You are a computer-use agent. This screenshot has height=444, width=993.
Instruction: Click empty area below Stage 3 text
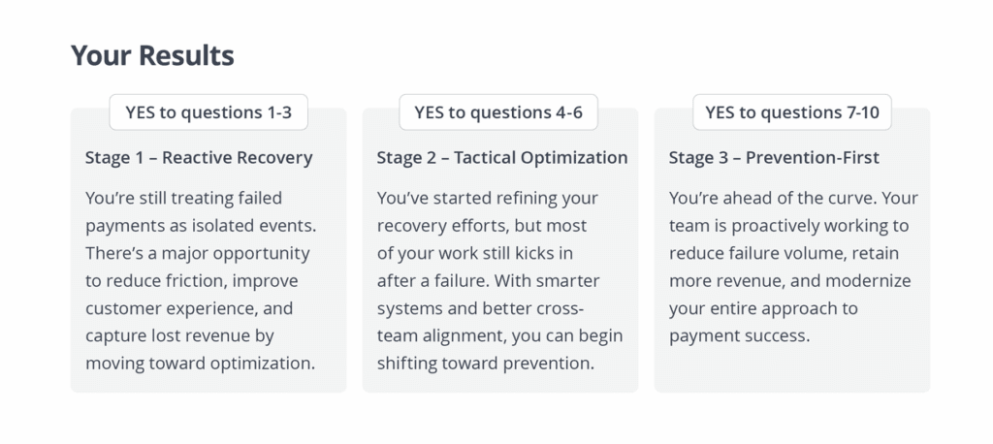click(791, 368)
